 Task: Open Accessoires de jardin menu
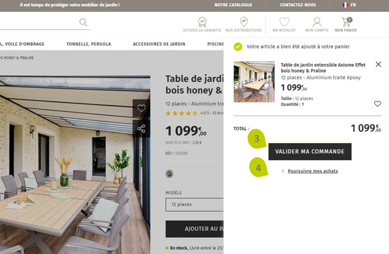159,44
